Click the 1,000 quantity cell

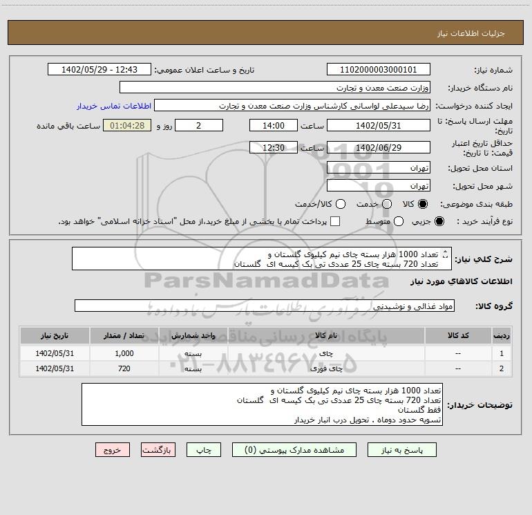click(124, 353)
